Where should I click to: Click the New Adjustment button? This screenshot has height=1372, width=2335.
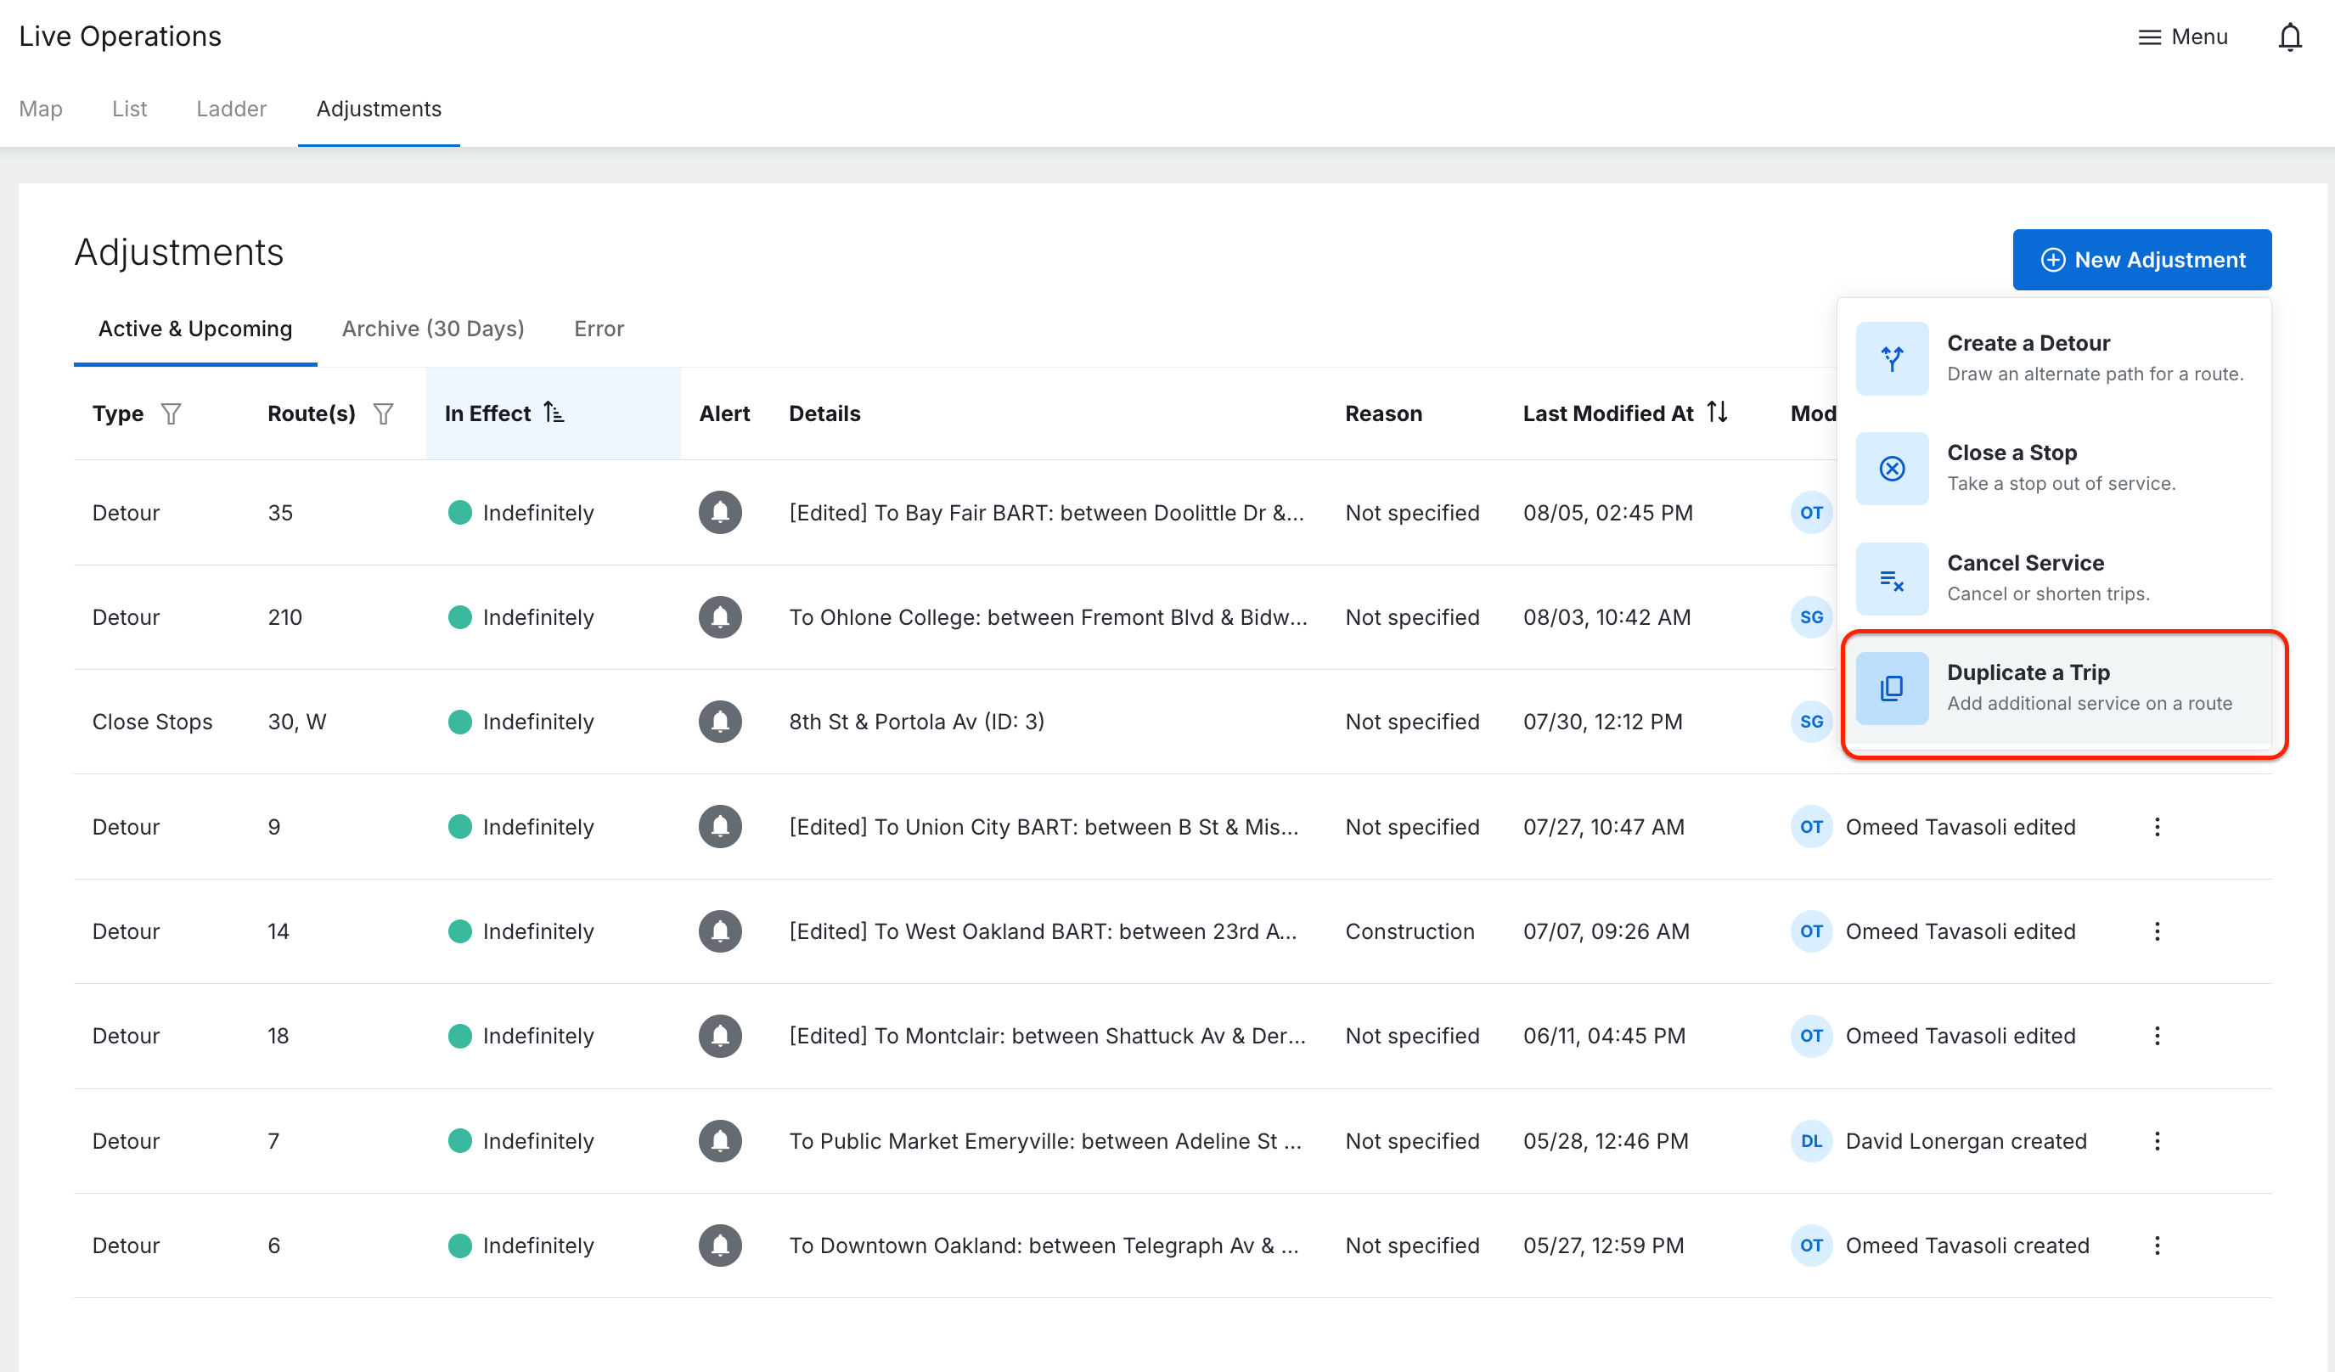pos(2141,260)
